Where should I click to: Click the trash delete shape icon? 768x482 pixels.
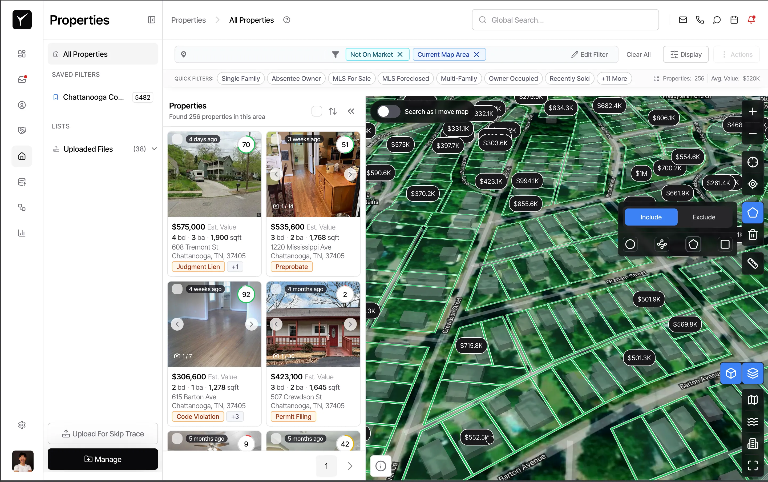pos(752,235)
